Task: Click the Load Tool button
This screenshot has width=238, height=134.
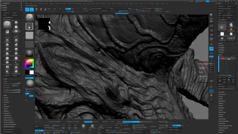Action: (x=222, y=6)
